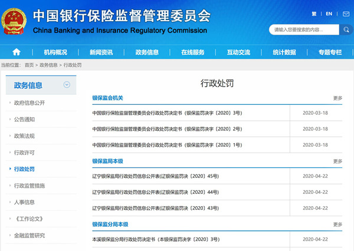Open penalty decision 银保监罚决字 2号

click(x=167, y=129)
